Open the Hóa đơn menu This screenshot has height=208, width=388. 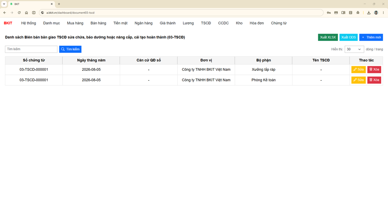point(257,23)
